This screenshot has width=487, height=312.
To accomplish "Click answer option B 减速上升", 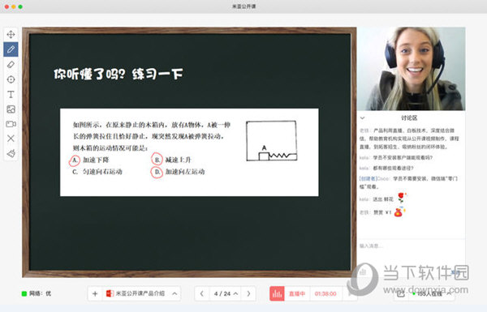I will point(172,160).
